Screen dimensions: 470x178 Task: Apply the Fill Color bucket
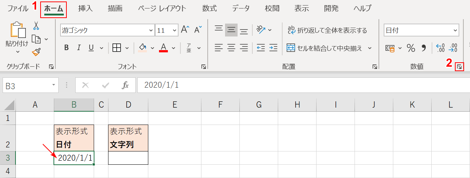click(x=142, y=48)
